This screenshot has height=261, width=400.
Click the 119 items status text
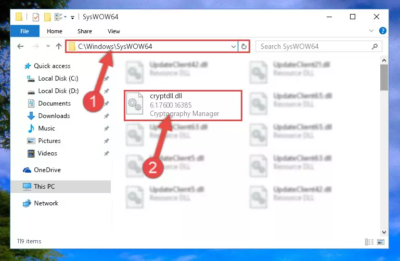29,241
